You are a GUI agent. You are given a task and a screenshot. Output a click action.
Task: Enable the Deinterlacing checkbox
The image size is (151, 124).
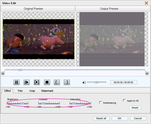click(x=101, y=102)
